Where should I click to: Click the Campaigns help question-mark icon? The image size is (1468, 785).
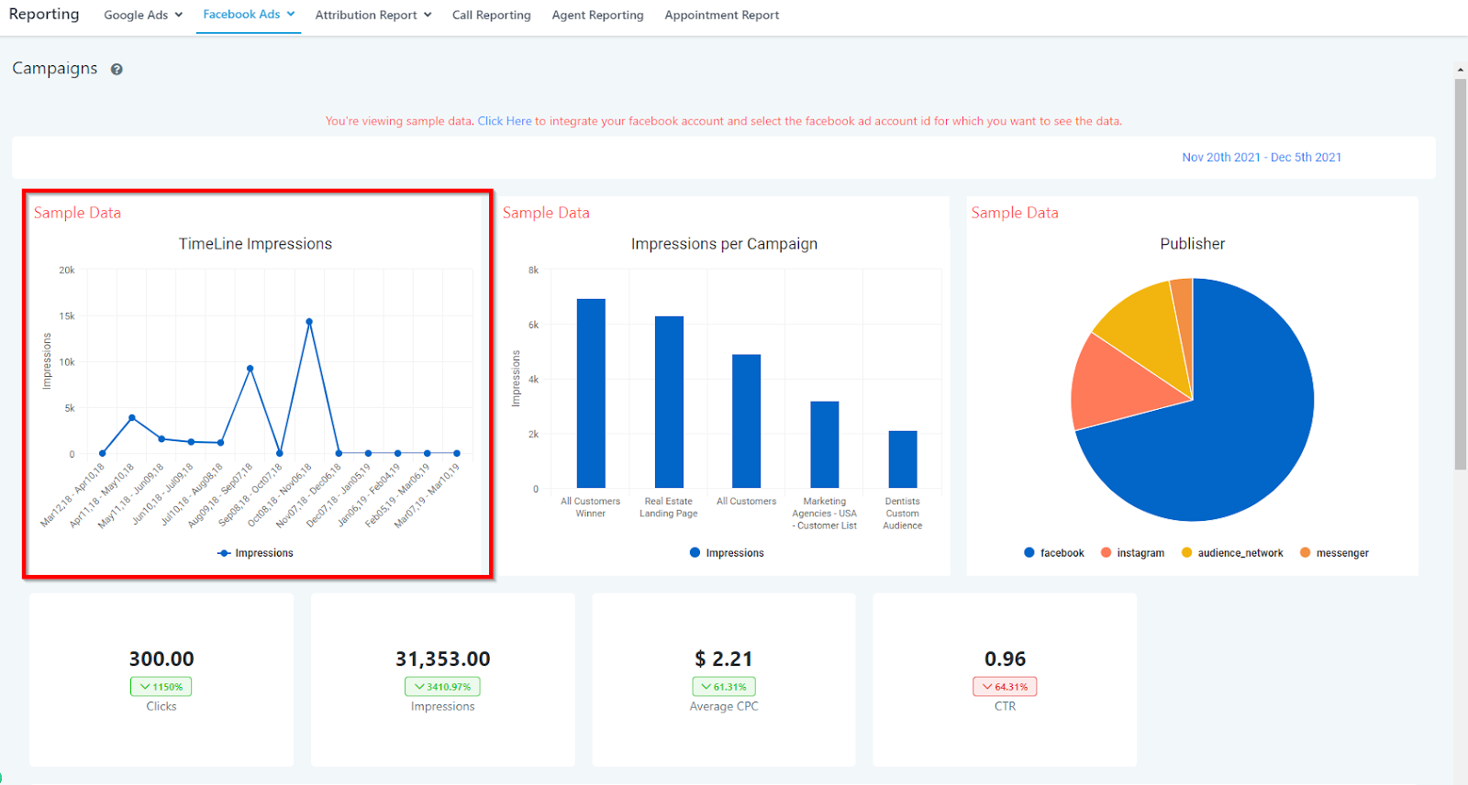(117, 69)
